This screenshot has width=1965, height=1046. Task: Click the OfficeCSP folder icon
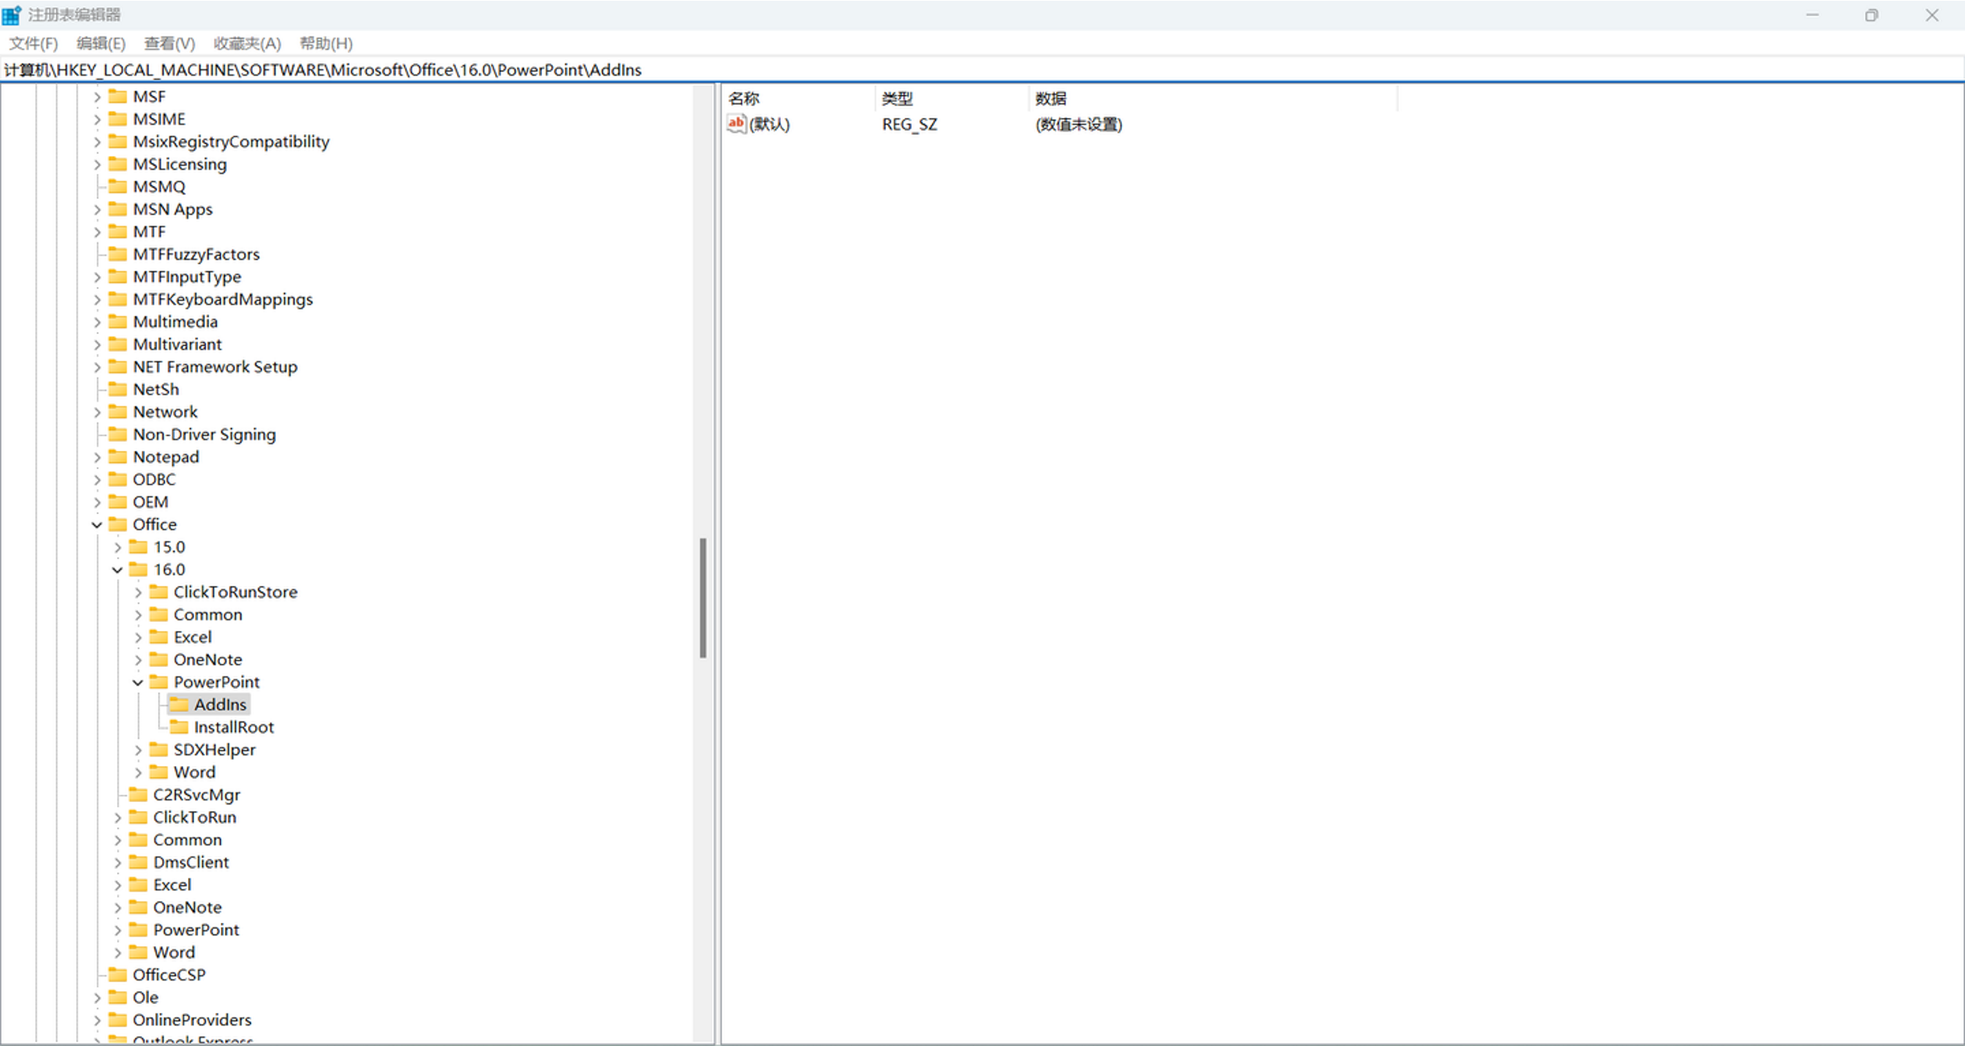tap(118, 974)
